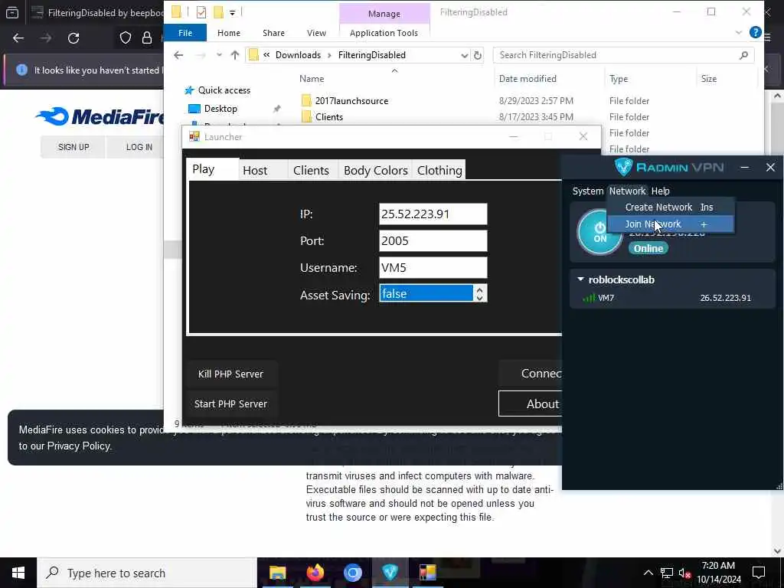
Task: Open File Explorer from the taskbar
Action: pos(277,573)
